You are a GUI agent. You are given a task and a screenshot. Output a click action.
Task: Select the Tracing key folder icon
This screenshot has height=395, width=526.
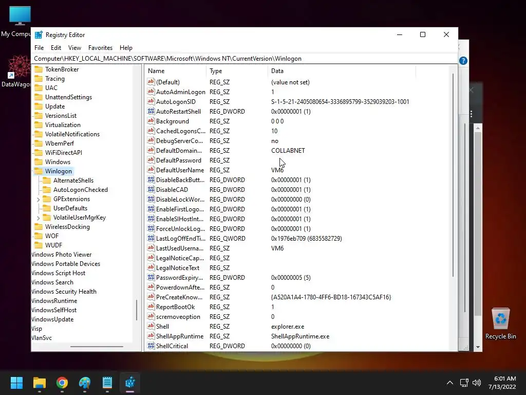39,79
